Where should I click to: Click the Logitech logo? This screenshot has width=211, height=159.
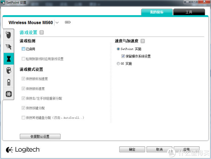pyautogui.click(x=23, y=150)
